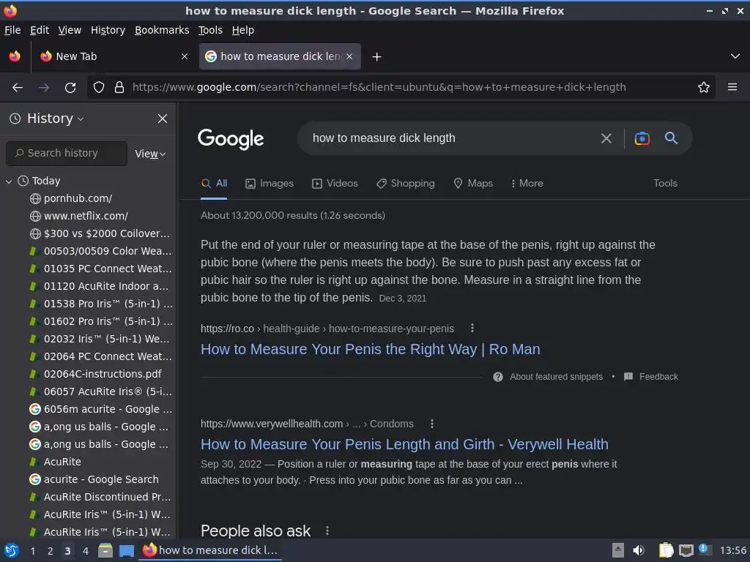Click the forward navigation arrow
This screenshot has height=562, width=750.
pos(44,88)
